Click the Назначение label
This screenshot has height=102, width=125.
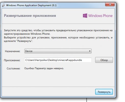click(x=12, y=51)
